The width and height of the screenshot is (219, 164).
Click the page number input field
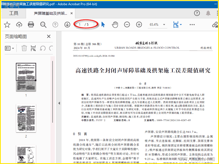click(80, 25)
